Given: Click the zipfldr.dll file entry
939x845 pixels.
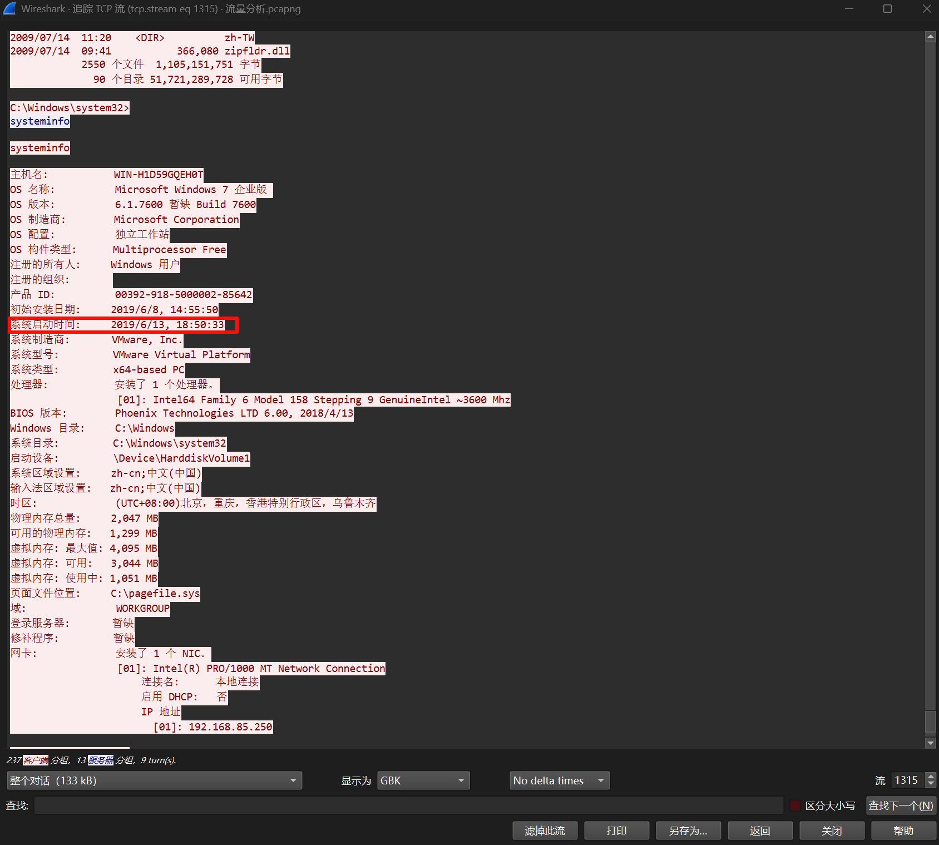Looking at the screenshot, I should coord(257,51).
